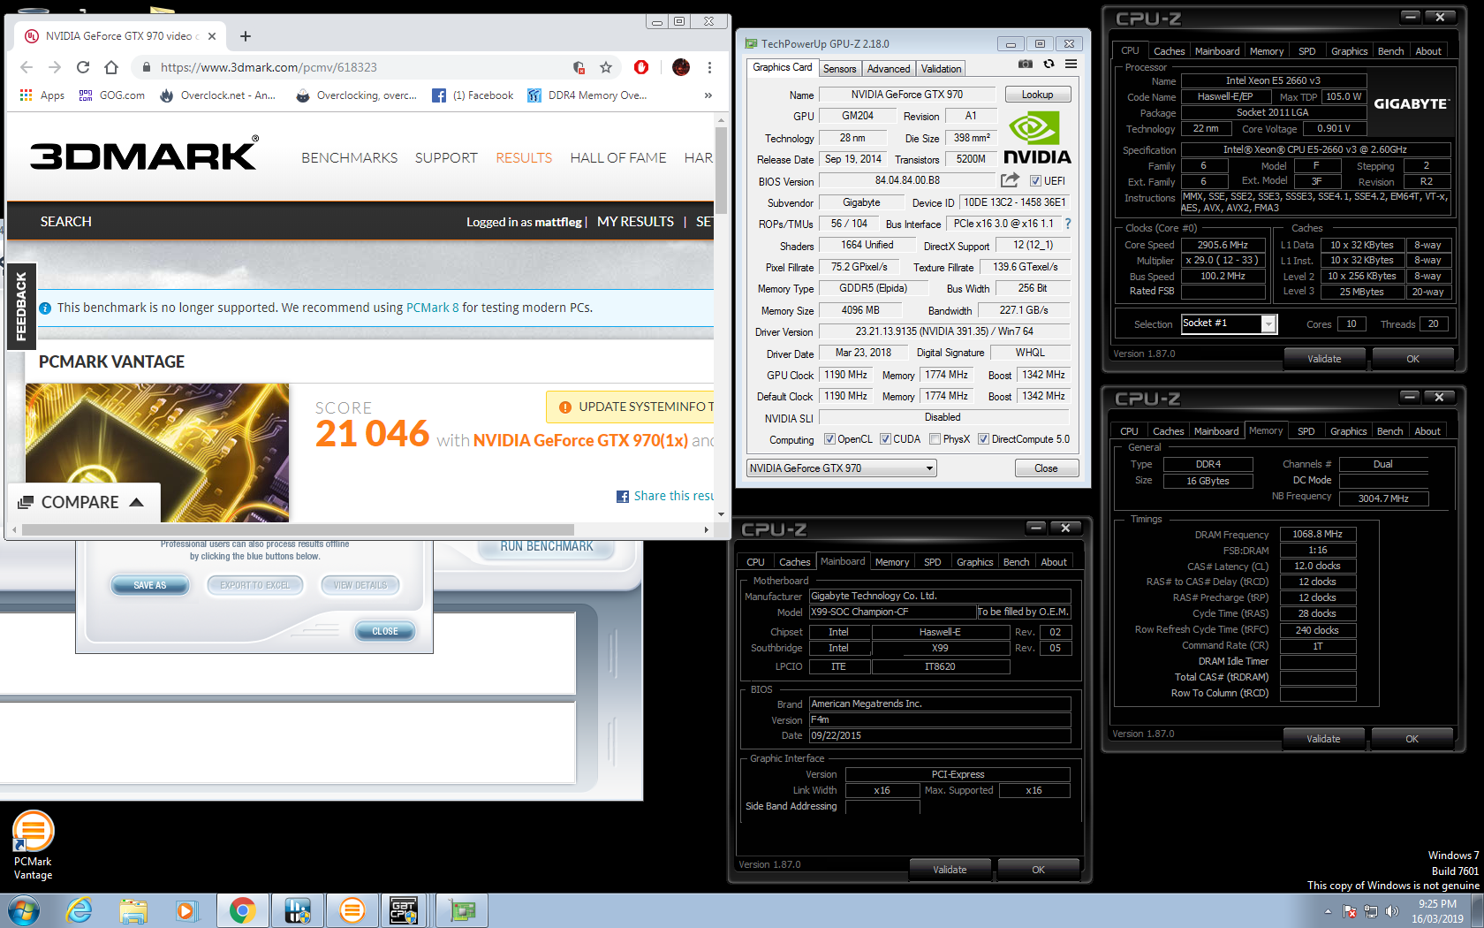Show hidden tray icons arrow

[x=1328, y=911]
